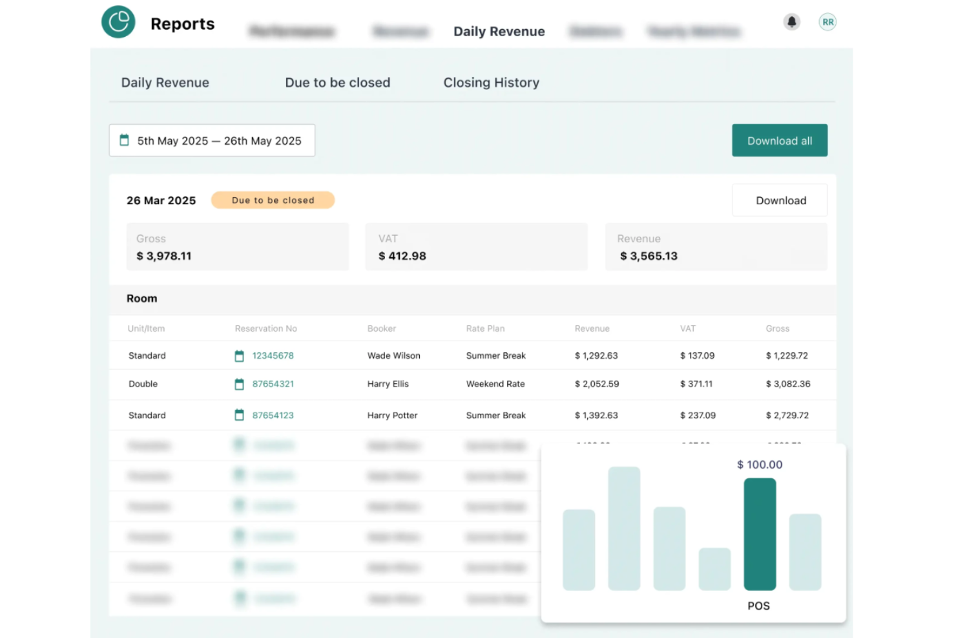Click the Due to be closed badge
Image resolution: width=956 pixels, height=638 pixels.
(x=273, y=200)
